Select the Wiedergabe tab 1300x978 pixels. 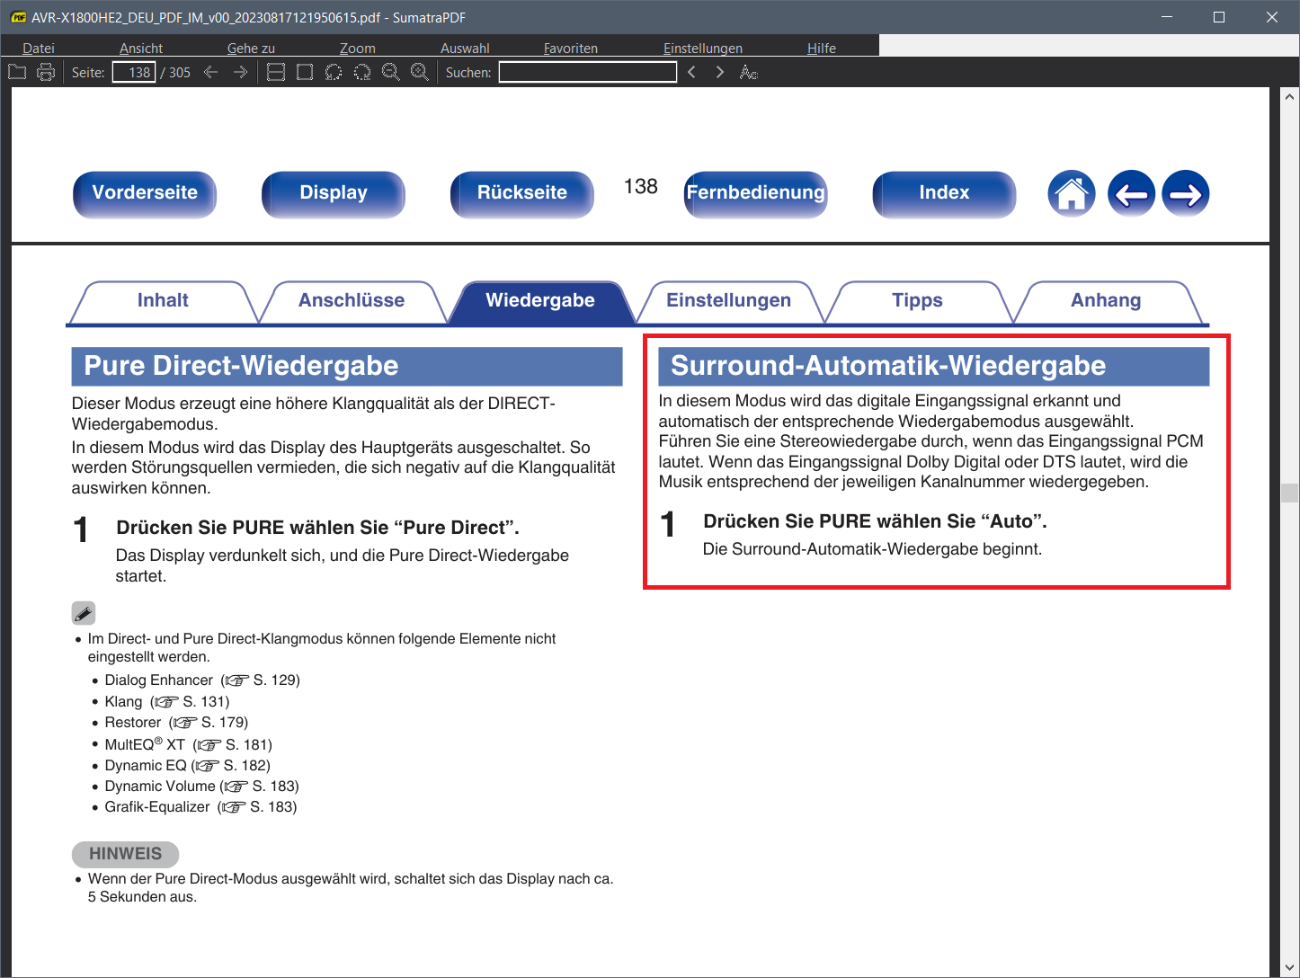coord(540,301)
